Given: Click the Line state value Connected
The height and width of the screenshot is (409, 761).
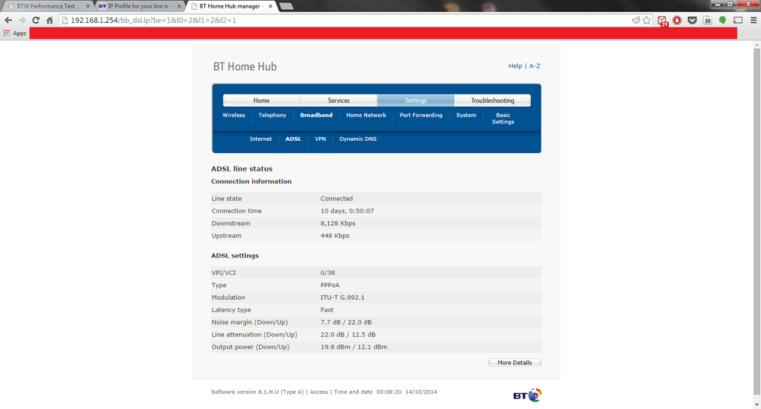Looking at the screenshot, I should click(x=337, y=199).
